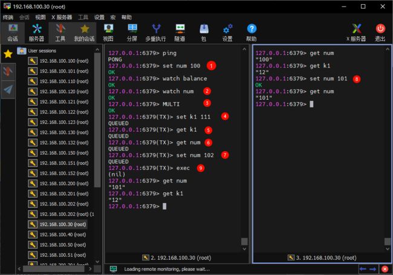Screen dimensions: 393x275
Task: Click the 分屏 (Split) toolbar icon
Action: pos(132,33)
